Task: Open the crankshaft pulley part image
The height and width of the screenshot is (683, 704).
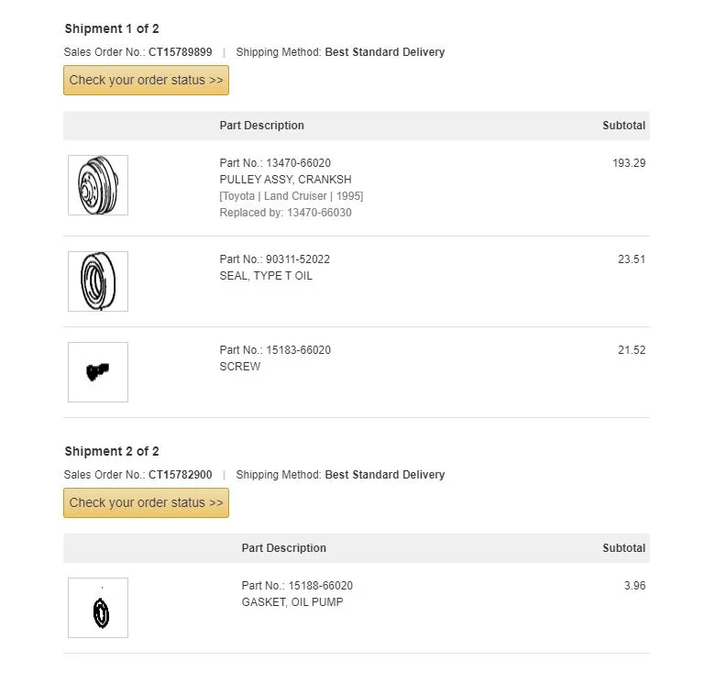Action: pyautogui.click(x=98, y=185)
